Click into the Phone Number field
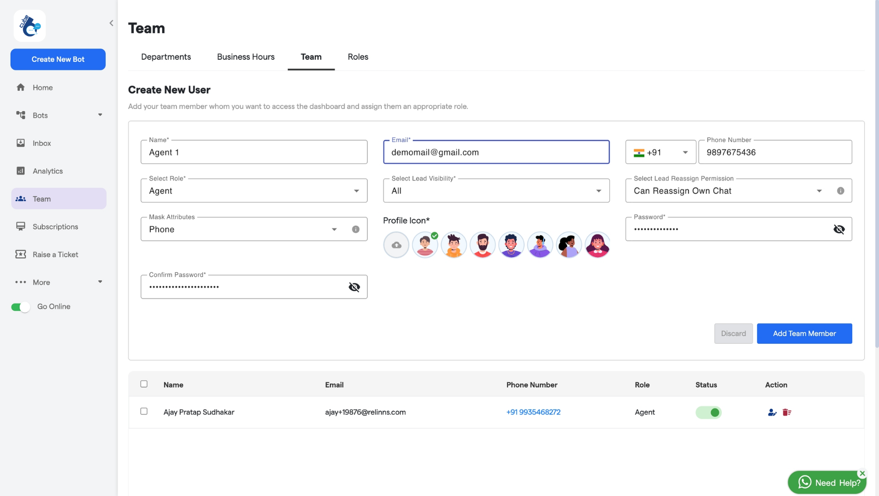Image resolution: width=879 pixels, height=496 pixels. click(775, 152)
